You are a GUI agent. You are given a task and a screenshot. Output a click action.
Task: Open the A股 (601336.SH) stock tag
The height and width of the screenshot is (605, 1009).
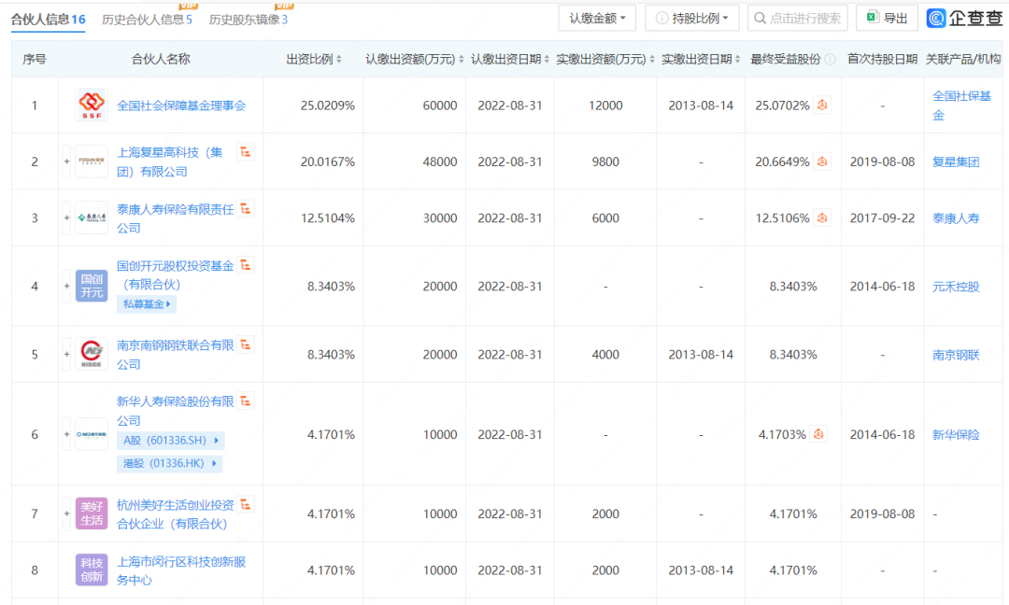171,441
